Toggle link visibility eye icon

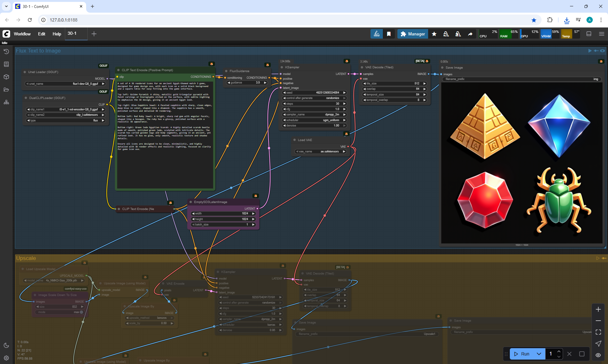point(598,355)
